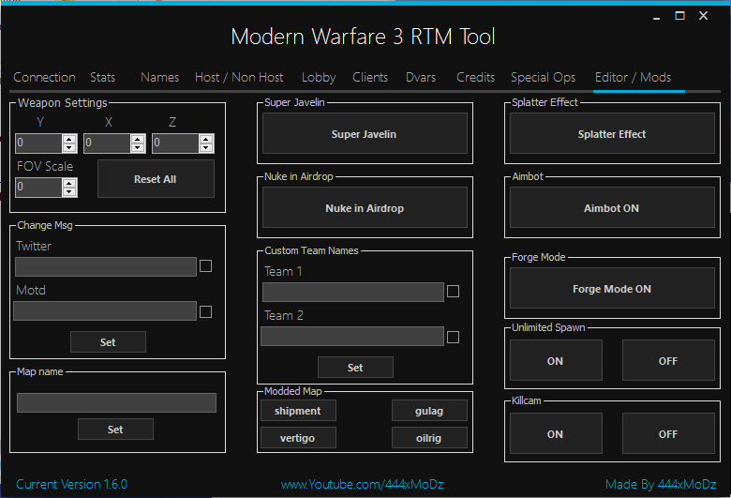This screenshot has width=731, height=498.
Task: Select the Host / Non Host tab
Action: [239, 78]
